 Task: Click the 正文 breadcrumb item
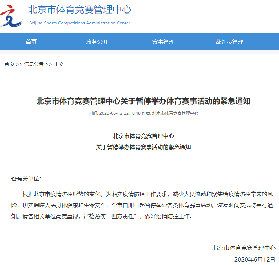pyautogui.click(x=59, y=64)
